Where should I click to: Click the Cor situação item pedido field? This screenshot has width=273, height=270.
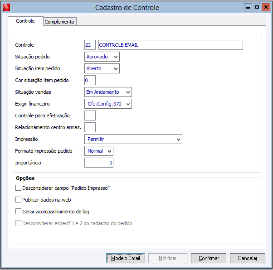click(90, 80)
